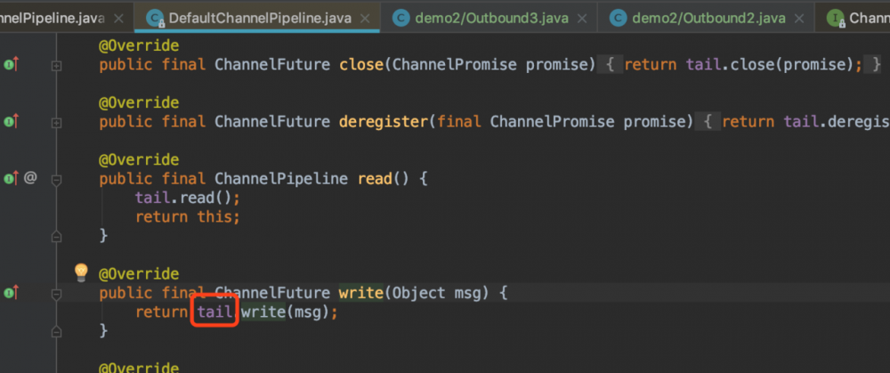Screen dimensions: 890x373
Task: Expand the folded deregister() method in gutter
Action: click(57, 121)
